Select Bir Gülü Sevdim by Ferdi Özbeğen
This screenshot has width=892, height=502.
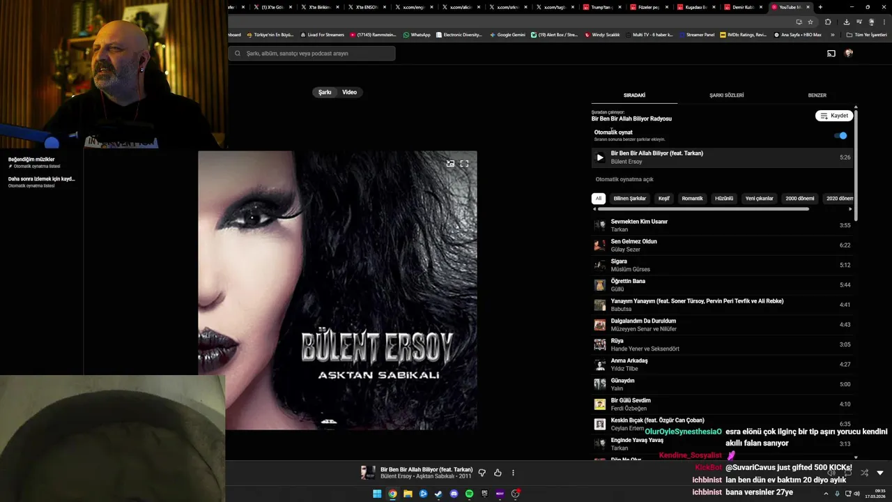pyautogui.click(x=721, y=404)
